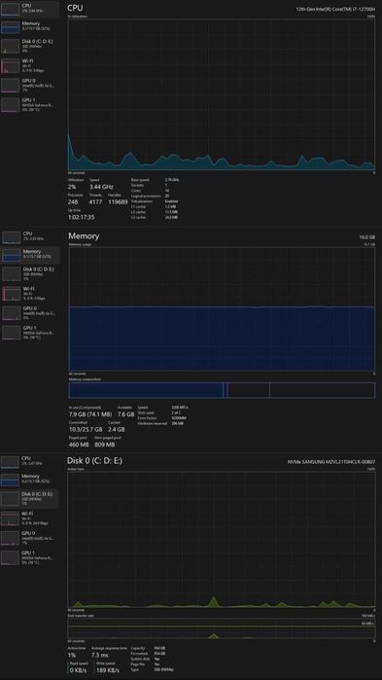Select GPU 1 in the Disk panel's sidebar
The image size is (382, 680).
[x=29, y=557]
